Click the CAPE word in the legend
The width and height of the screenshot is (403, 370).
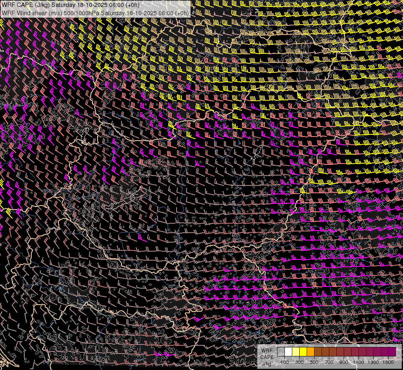267,357
